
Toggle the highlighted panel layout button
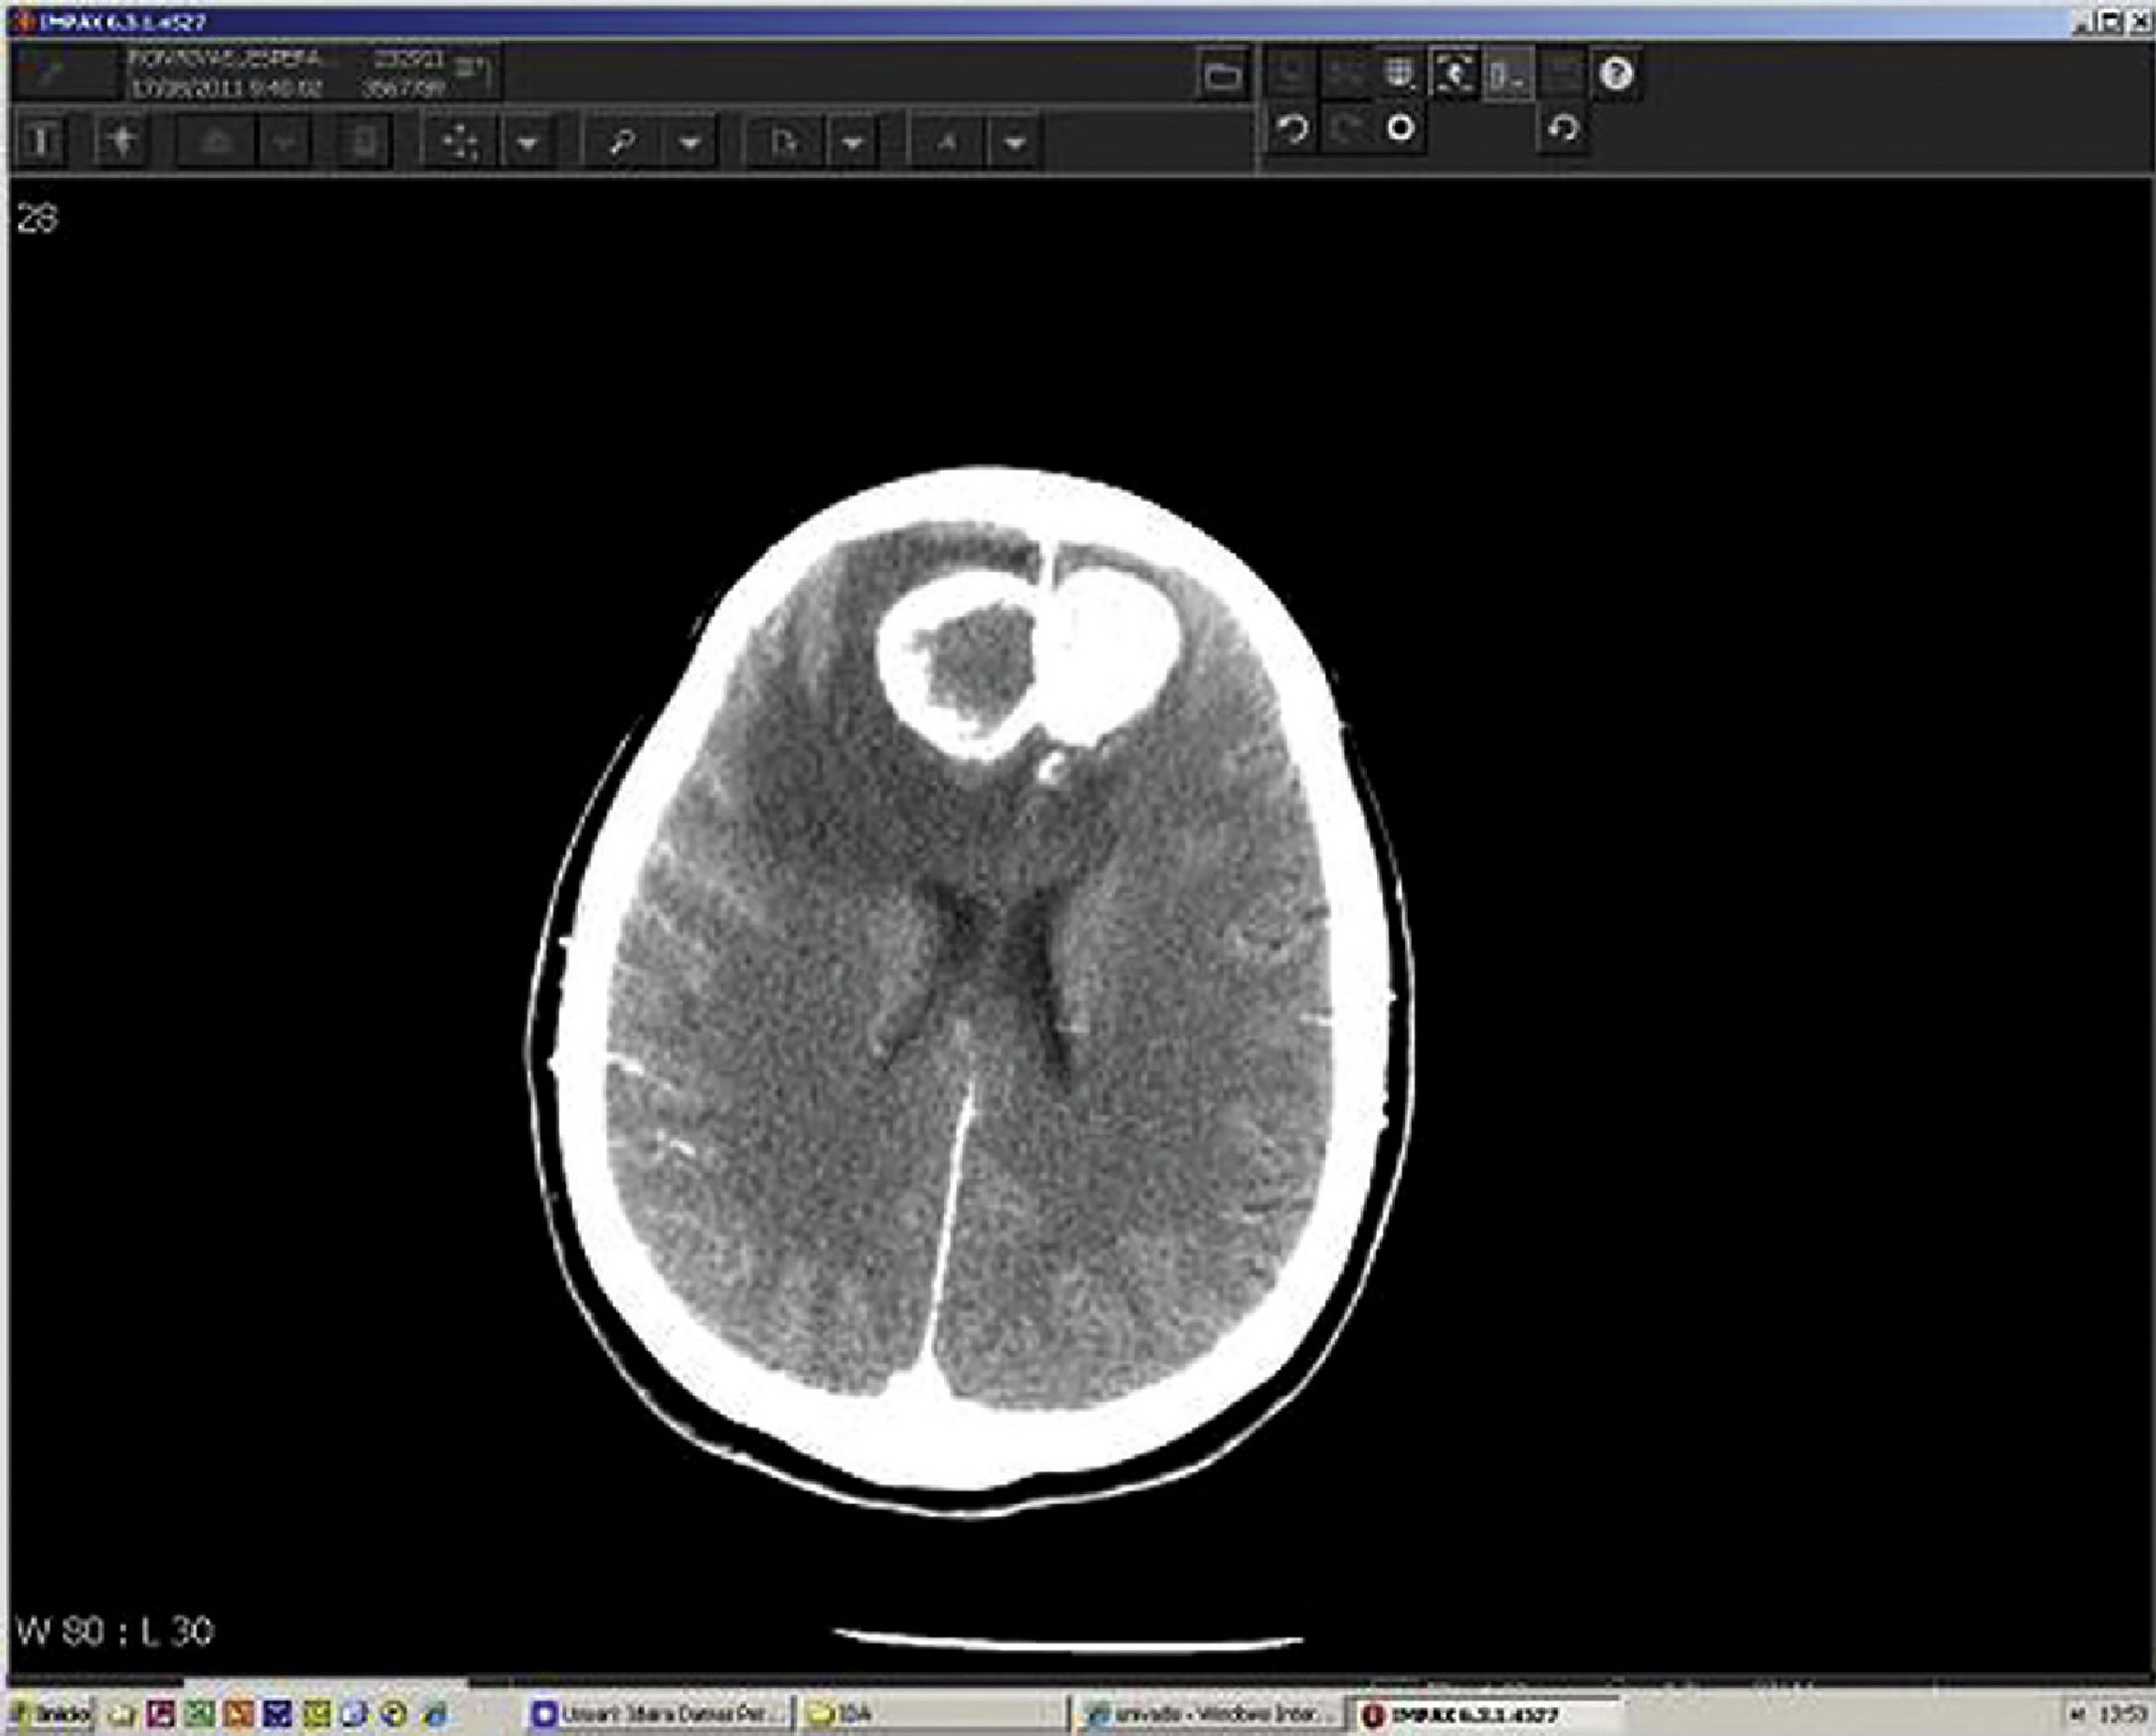click(1507, 76)
